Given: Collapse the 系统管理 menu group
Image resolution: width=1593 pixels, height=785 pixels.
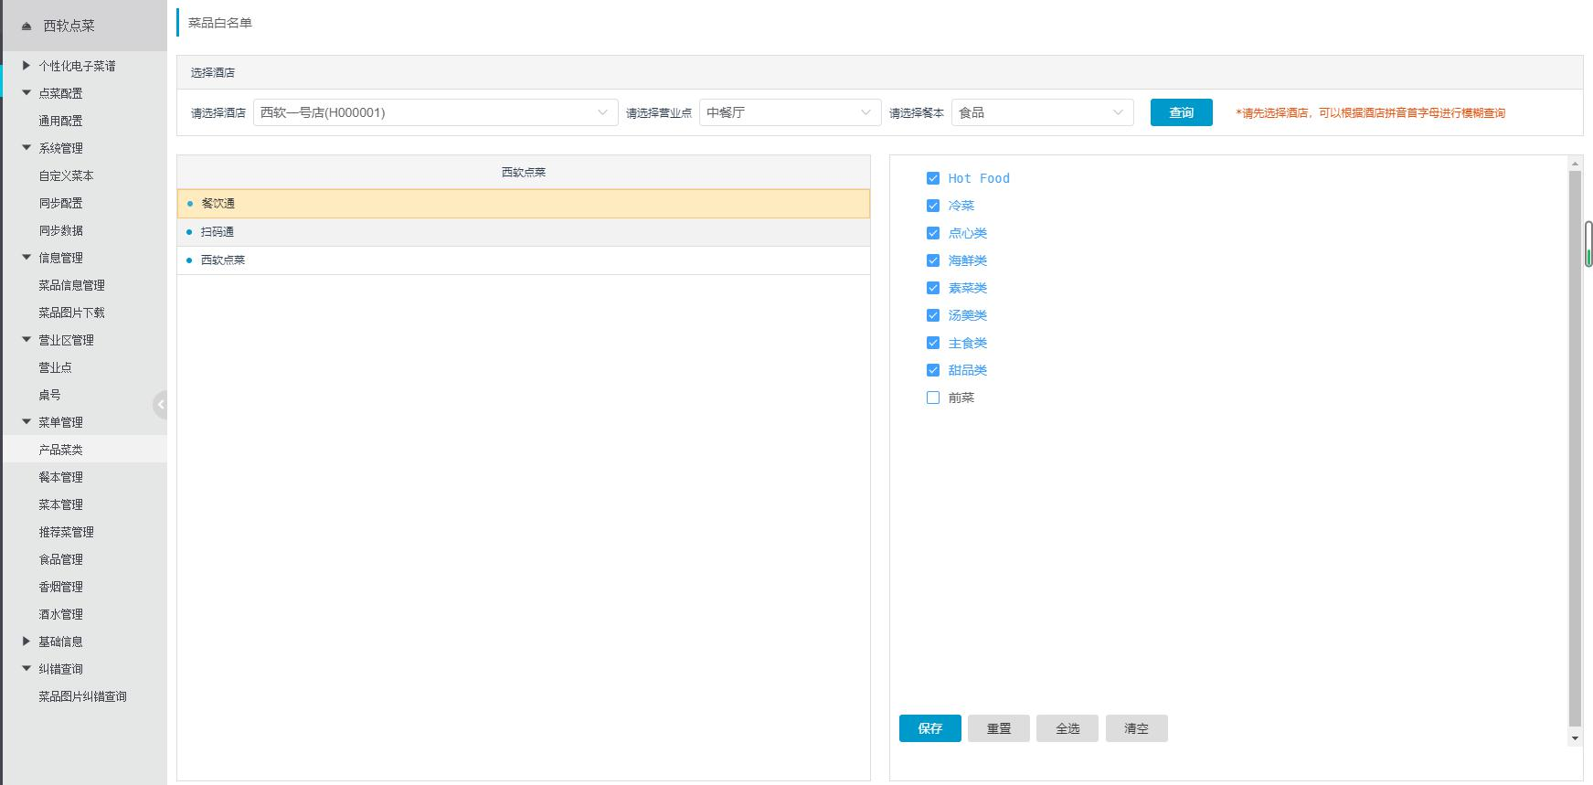Looking at the screenshot, I should point(27,148).
